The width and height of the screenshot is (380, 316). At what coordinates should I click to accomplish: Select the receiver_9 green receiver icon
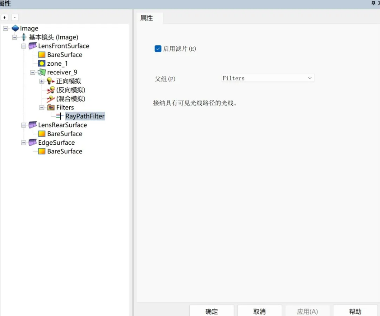[42, 72]
